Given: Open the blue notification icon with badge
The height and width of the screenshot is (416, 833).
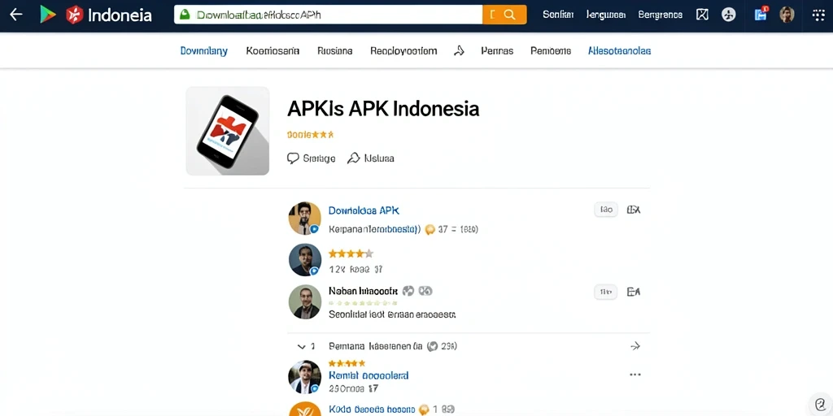Looking at the screenshot, I should 761,14.
